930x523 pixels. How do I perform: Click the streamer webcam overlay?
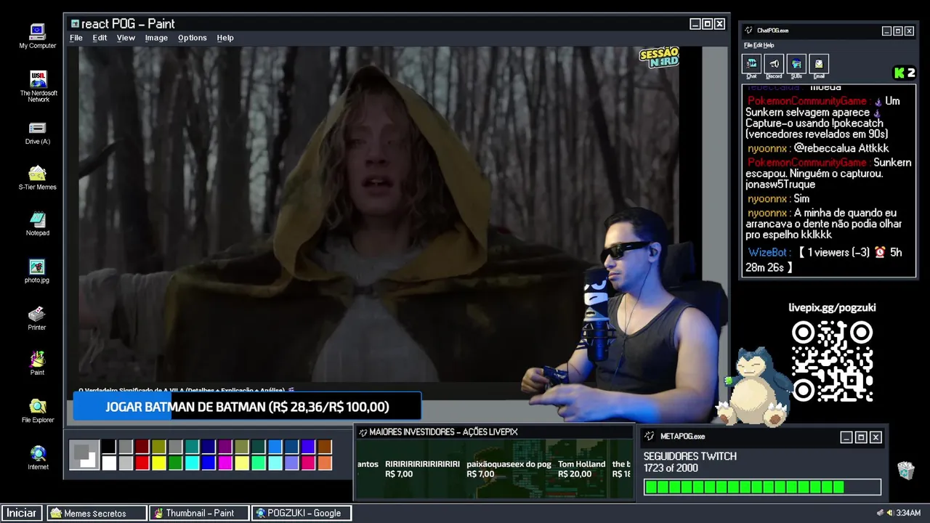pos(625,316)
